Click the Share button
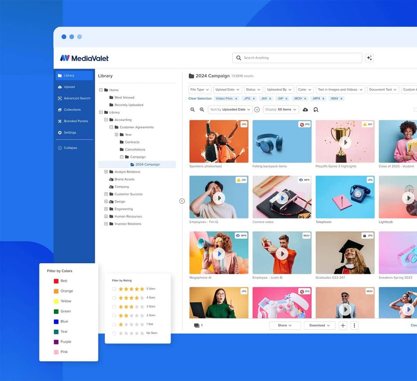The image size is (417, 381). pyautogui.click(x=285, y=325)
